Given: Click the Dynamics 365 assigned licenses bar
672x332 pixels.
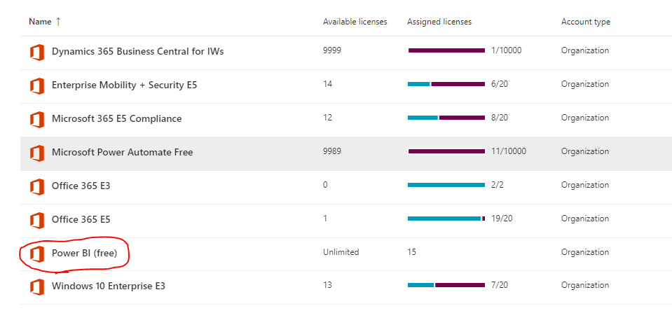Looking at the screenshot, I should pyautogui.click(x=446, y=50).
